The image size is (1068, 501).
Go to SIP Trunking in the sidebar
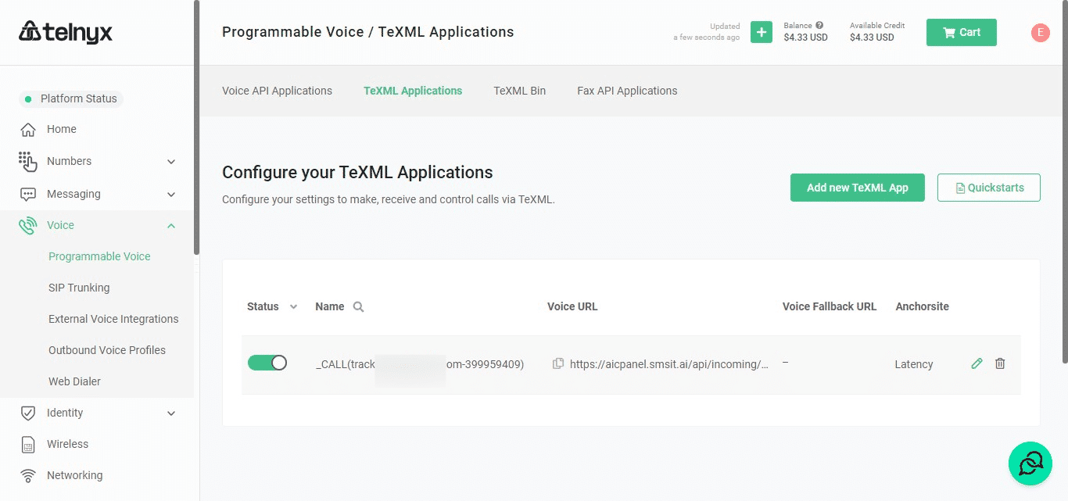click(x=79, y=288)
